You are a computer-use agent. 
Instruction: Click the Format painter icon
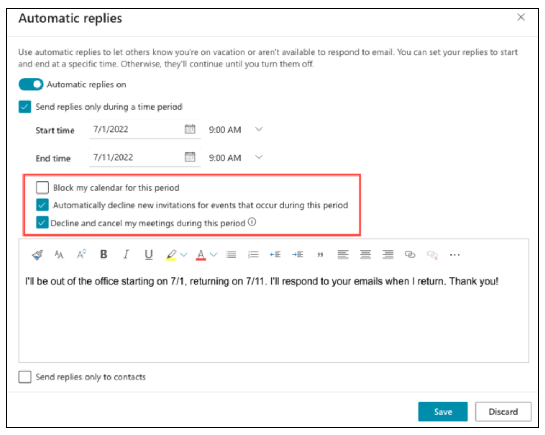38,255
